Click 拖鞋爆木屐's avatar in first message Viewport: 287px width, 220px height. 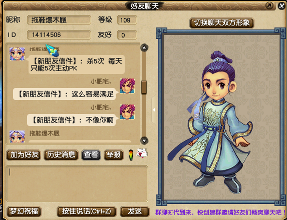17,54
